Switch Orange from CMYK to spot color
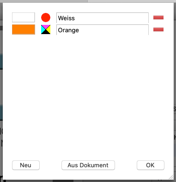This screenshot has width=176, height=182. 46,29
